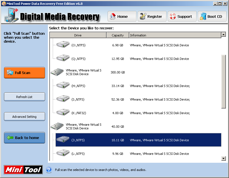Select the (J:,NTFS) label
The image size is (229, 178).
click(x=78, y=140)
